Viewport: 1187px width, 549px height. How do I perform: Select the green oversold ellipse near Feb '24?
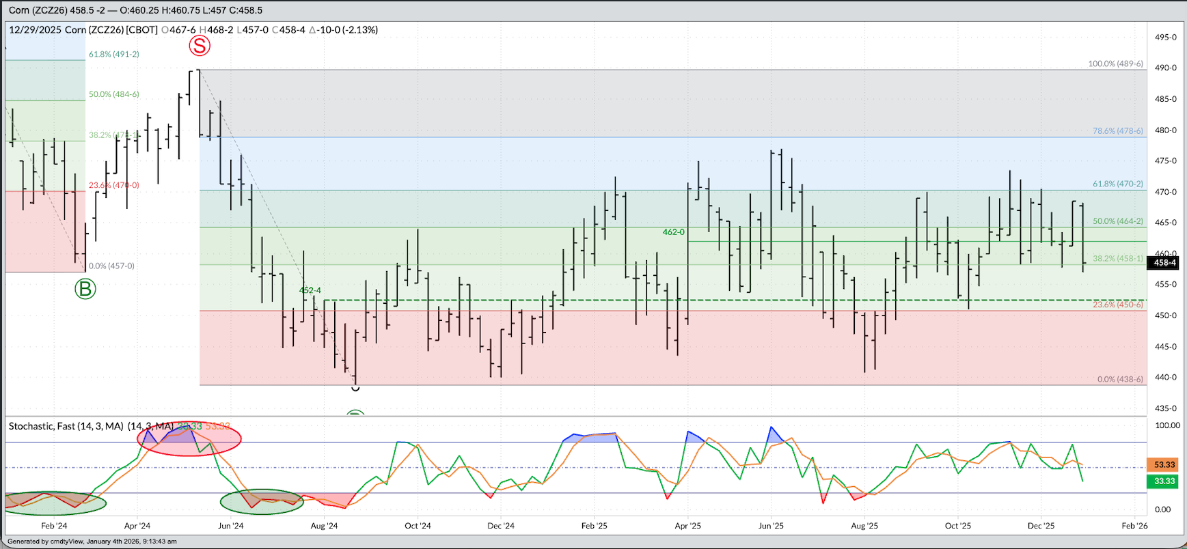[55, 503]
